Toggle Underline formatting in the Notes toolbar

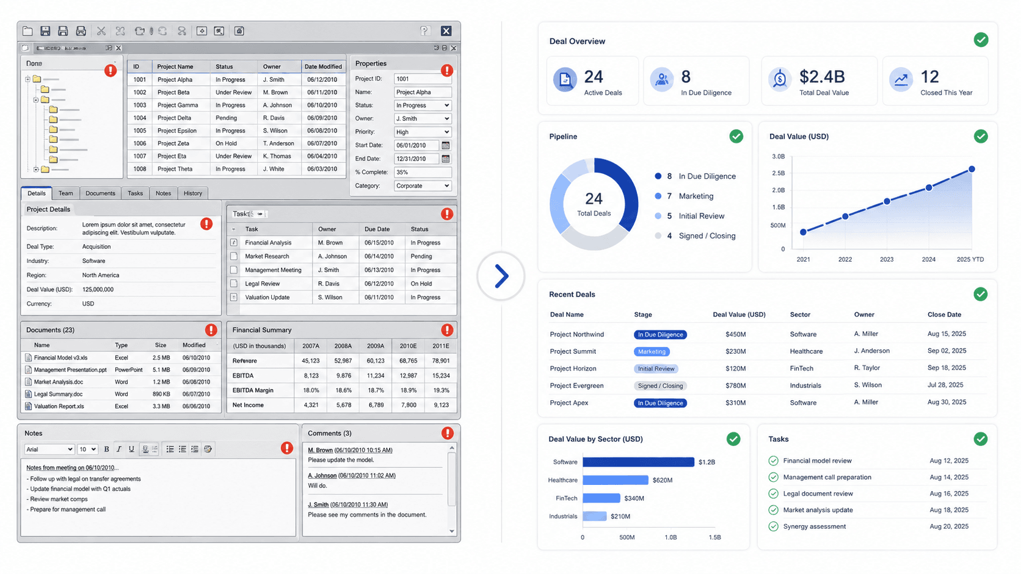coord(131,449)
